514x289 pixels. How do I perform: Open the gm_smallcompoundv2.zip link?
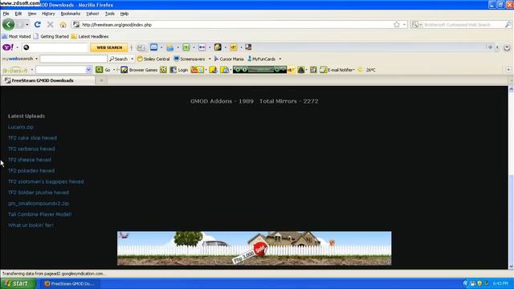(x=39, y=203)
